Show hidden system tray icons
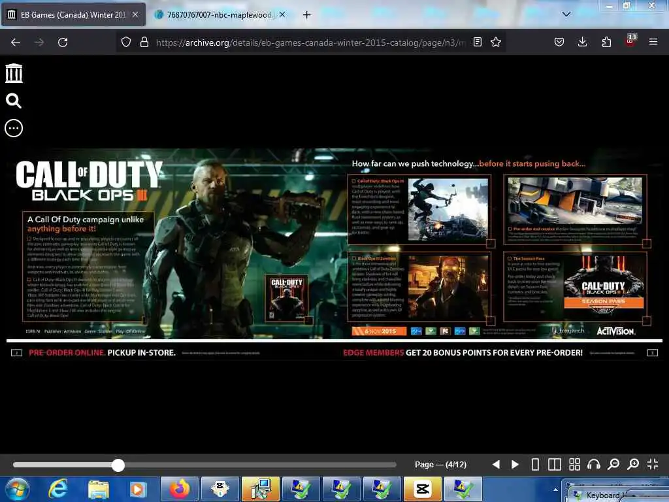The image size is (669, 502). click(555, 490)
